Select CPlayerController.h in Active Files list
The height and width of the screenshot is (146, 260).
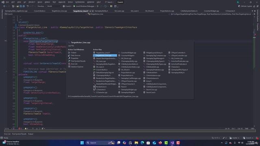tap(177, 53)
